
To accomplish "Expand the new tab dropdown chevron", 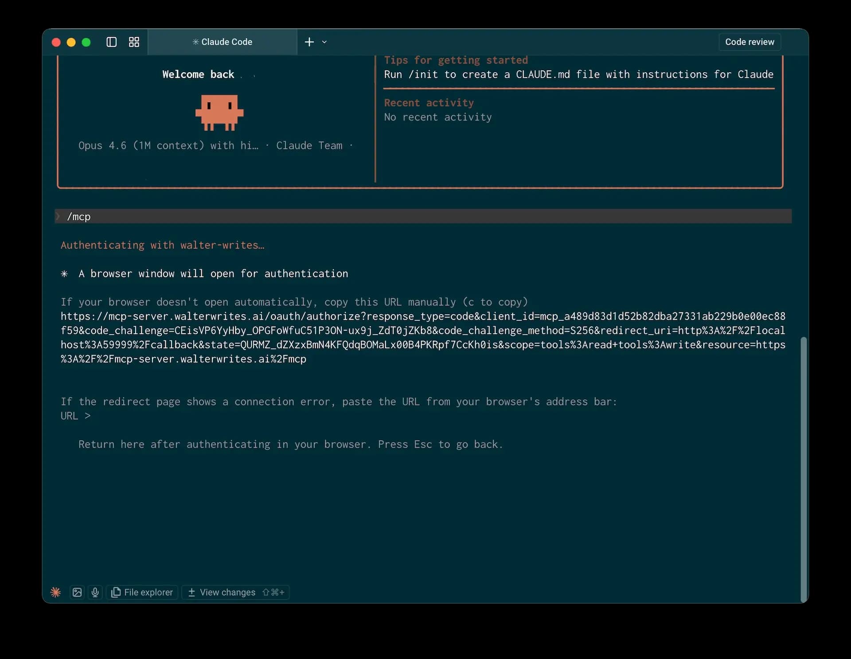I will click(x=324, y=42).
